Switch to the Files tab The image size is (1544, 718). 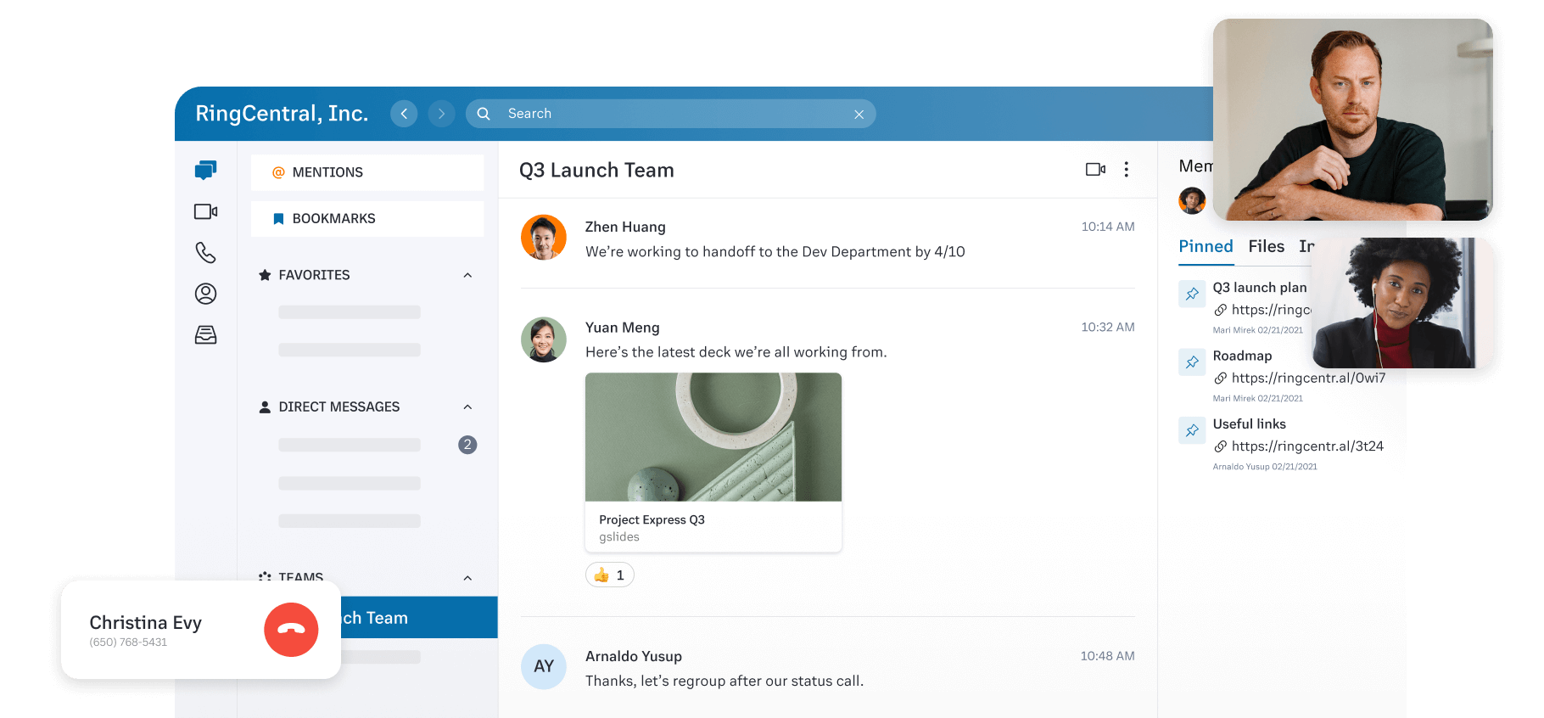point(1266,247)
